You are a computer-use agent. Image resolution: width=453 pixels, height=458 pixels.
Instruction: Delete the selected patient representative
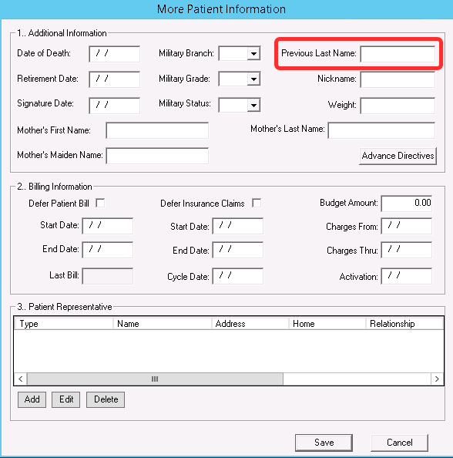click(x=106, y=399)
